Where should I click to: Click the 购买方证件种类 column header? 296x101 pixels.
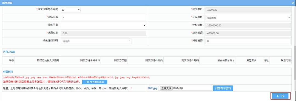(x=154, y=61)
